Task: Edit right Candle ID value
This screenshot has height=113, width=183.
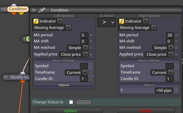Action: pyautogui.click(x=169, y=79)
